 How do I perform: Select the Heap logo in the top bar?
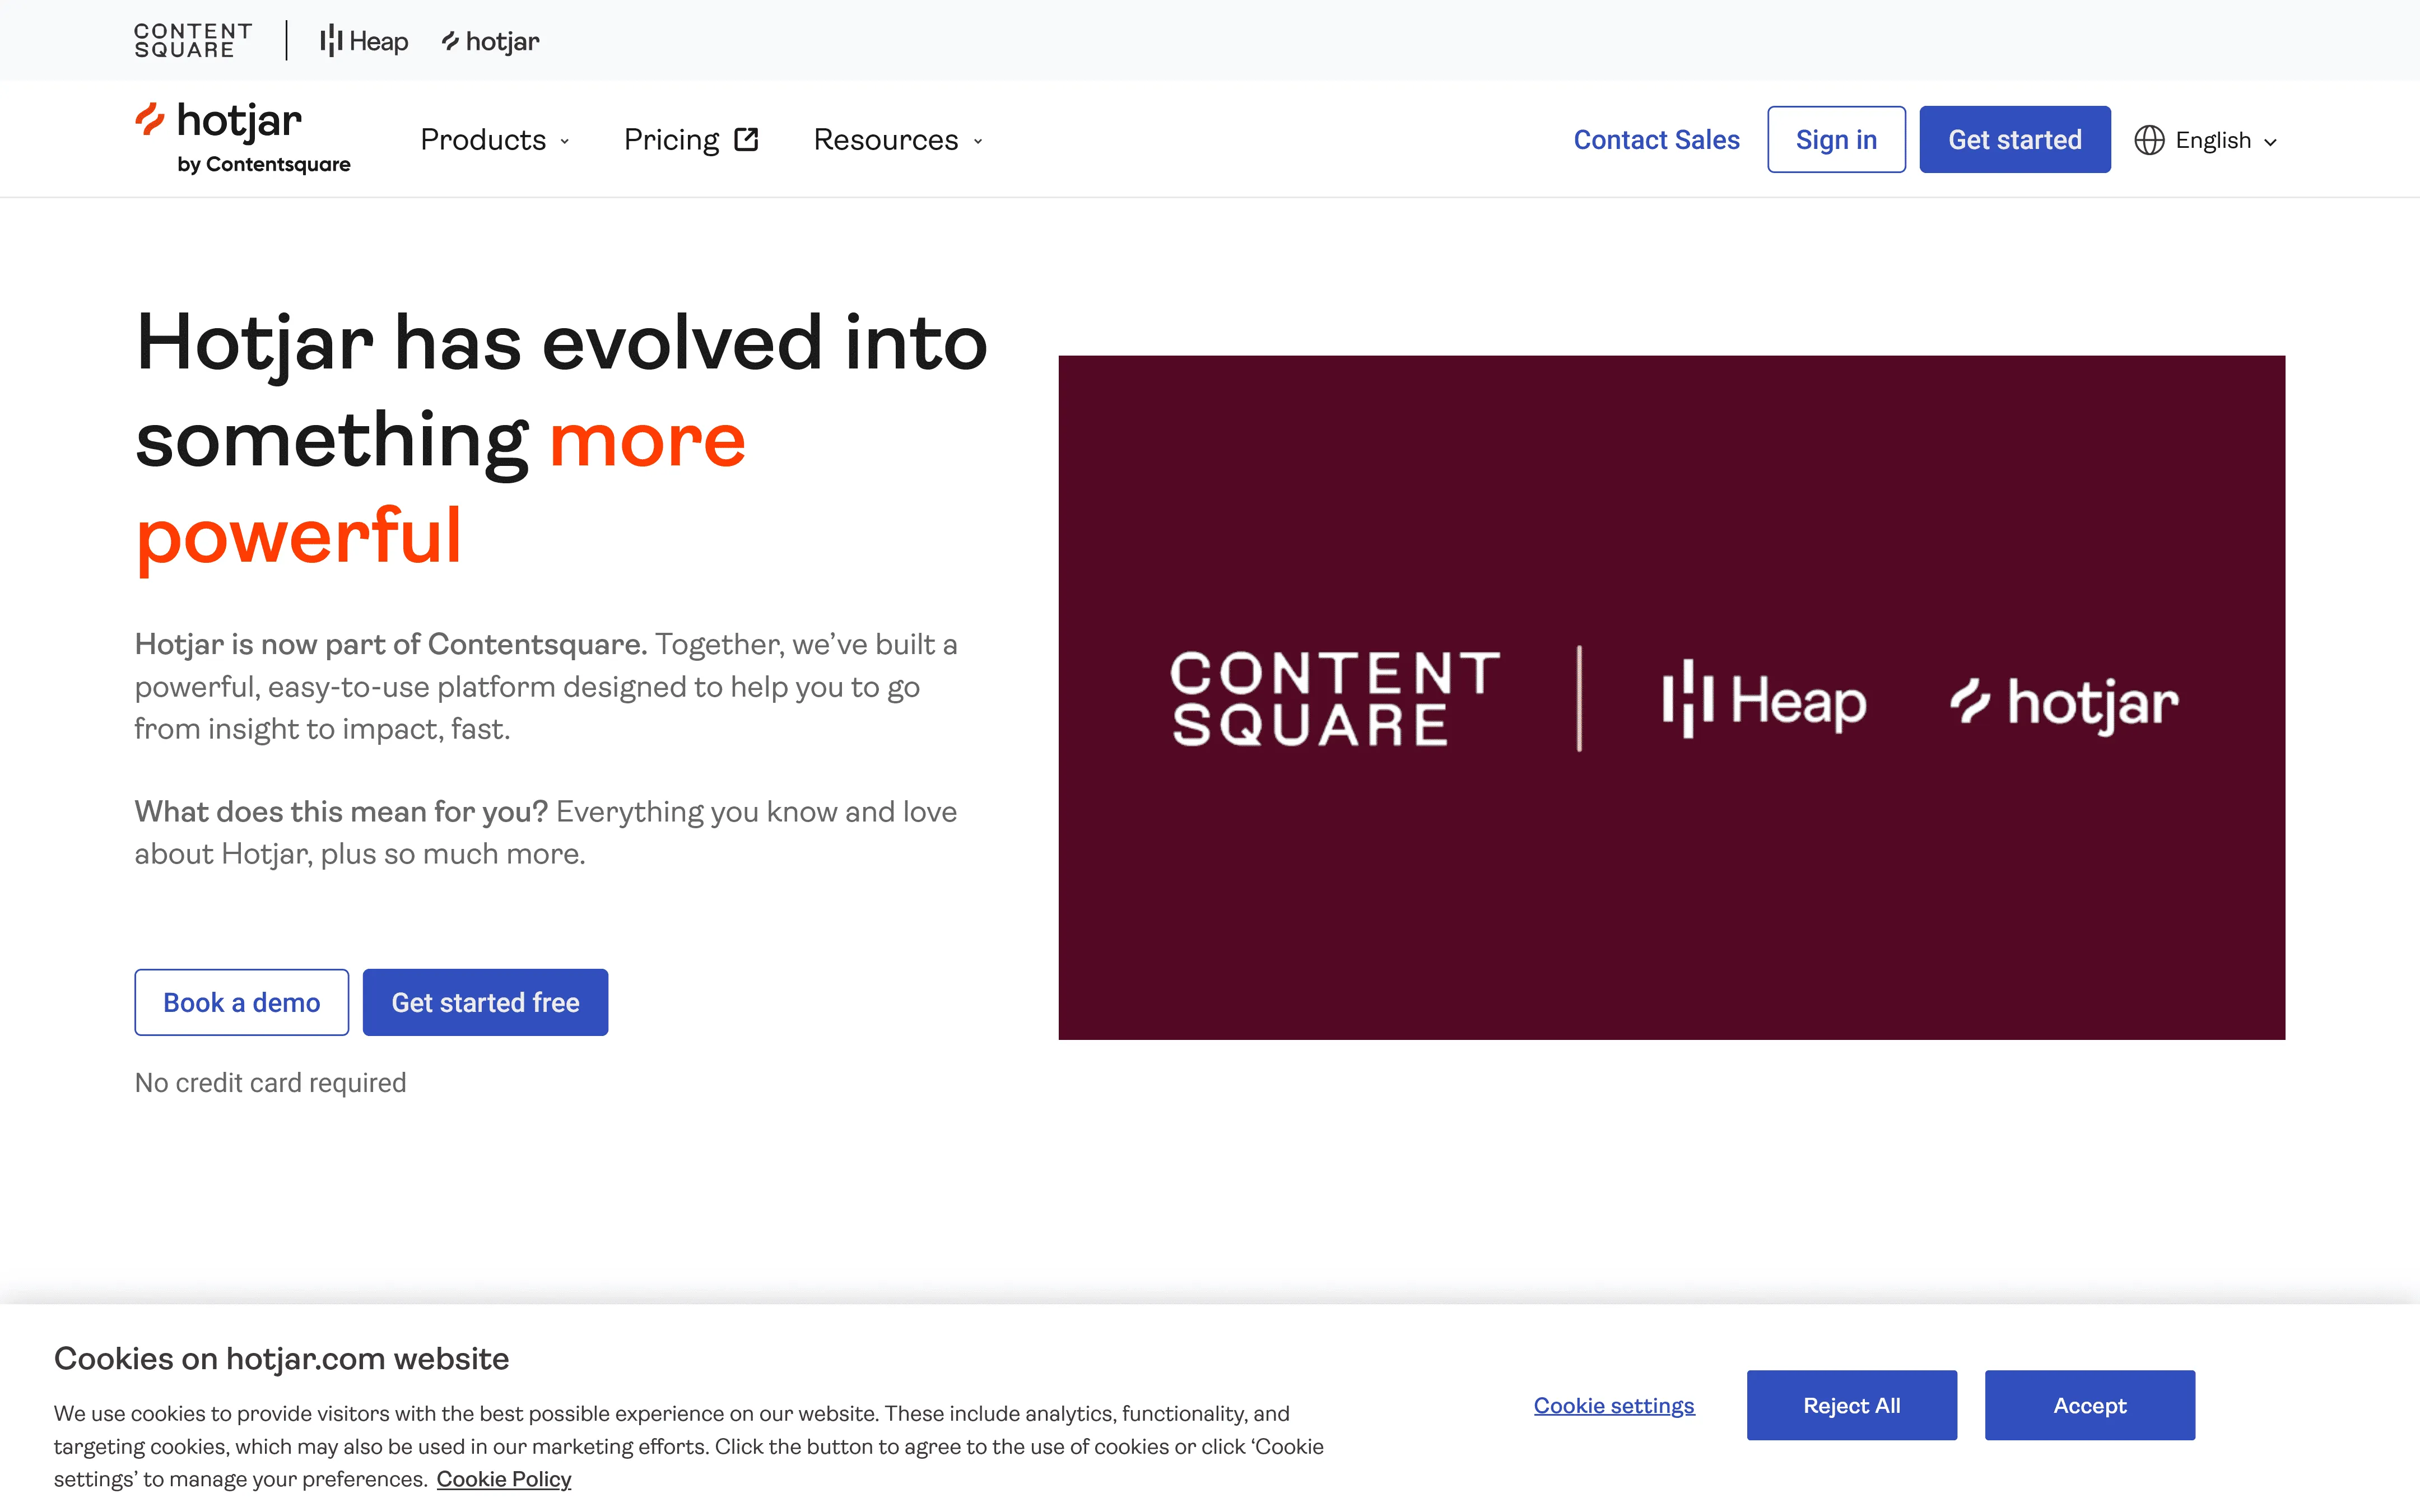pyautogui.click(x=362, y=41)
